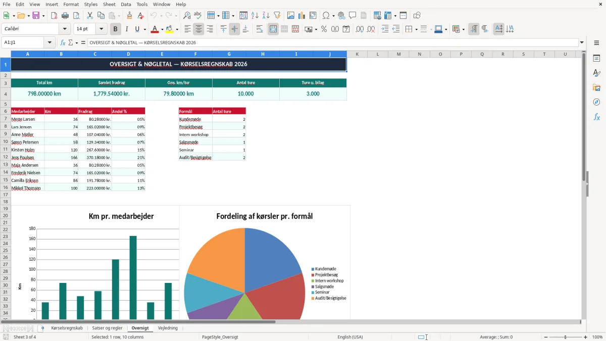The image size is (606, 341).
Task: Insert a chart using the toolbar icon
Action: pos(302,16)
